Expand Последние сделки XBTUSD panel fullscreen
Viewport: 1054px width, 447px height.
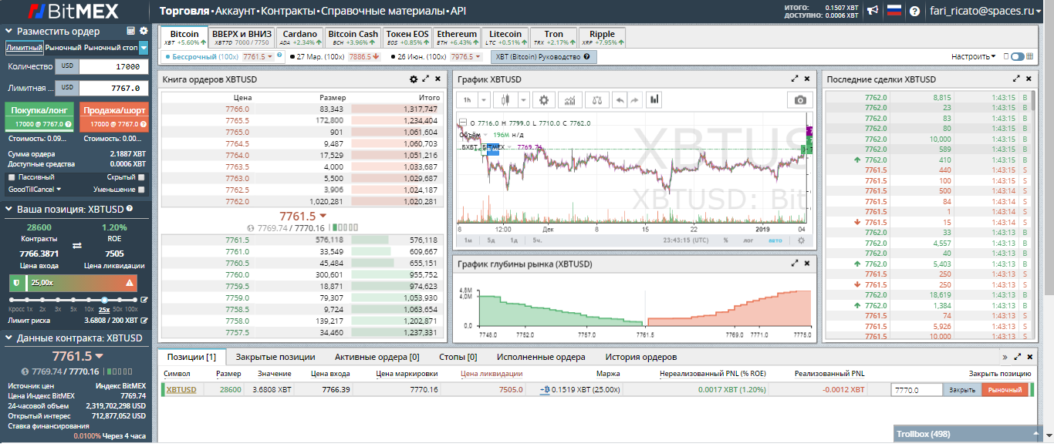pyautogui.click(x=1016, y=79)
